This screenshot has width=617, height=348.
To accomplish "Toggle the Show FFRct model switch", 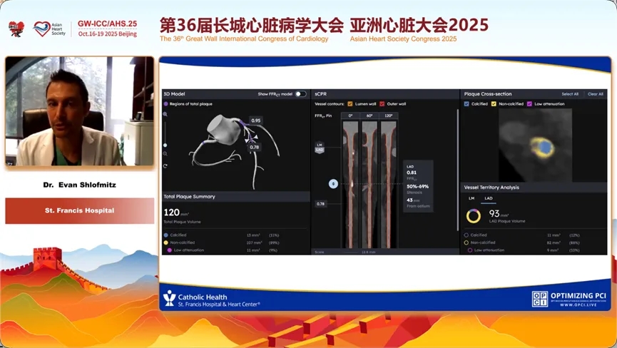I will click(300, 94).
